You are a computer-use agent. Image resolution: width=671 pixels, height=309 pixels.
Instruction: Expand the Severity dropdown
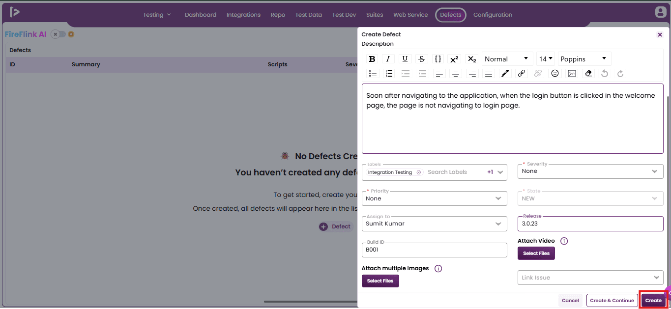click(x=590, y=171)
